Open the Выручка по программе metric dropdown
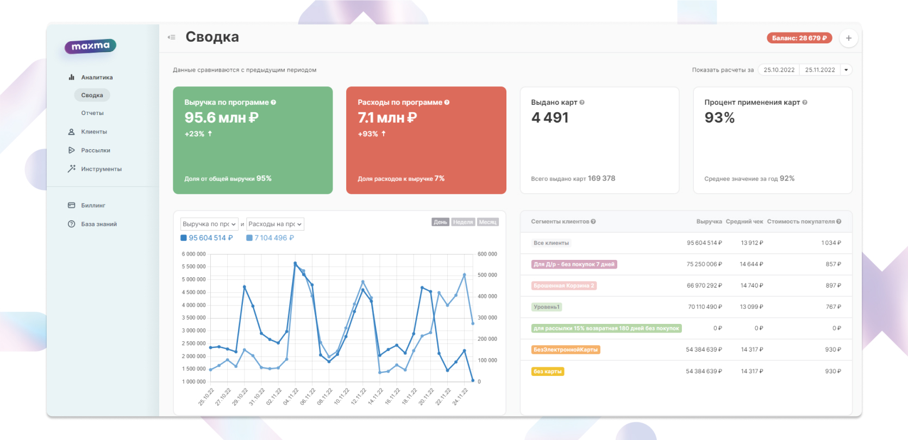908x440 pixels. (x=209, y=224)
